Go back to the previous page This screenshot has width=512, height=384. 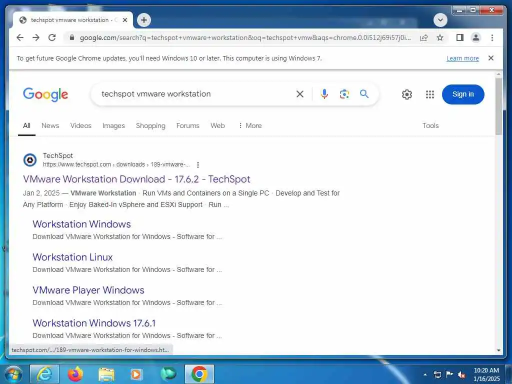[20, 37]
